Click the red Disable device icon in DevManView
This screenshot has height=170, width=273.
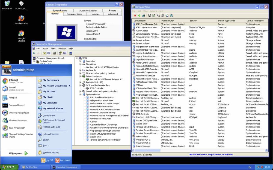tap(135, 16)
